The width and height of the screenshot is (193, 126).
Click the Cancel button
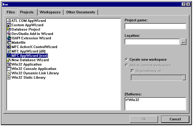pos(175,119)
